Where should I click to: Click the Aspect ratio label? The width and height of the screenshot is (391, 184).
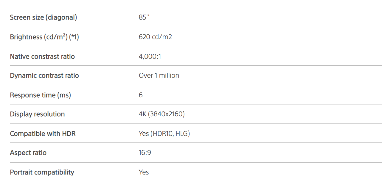click(28, 153)
